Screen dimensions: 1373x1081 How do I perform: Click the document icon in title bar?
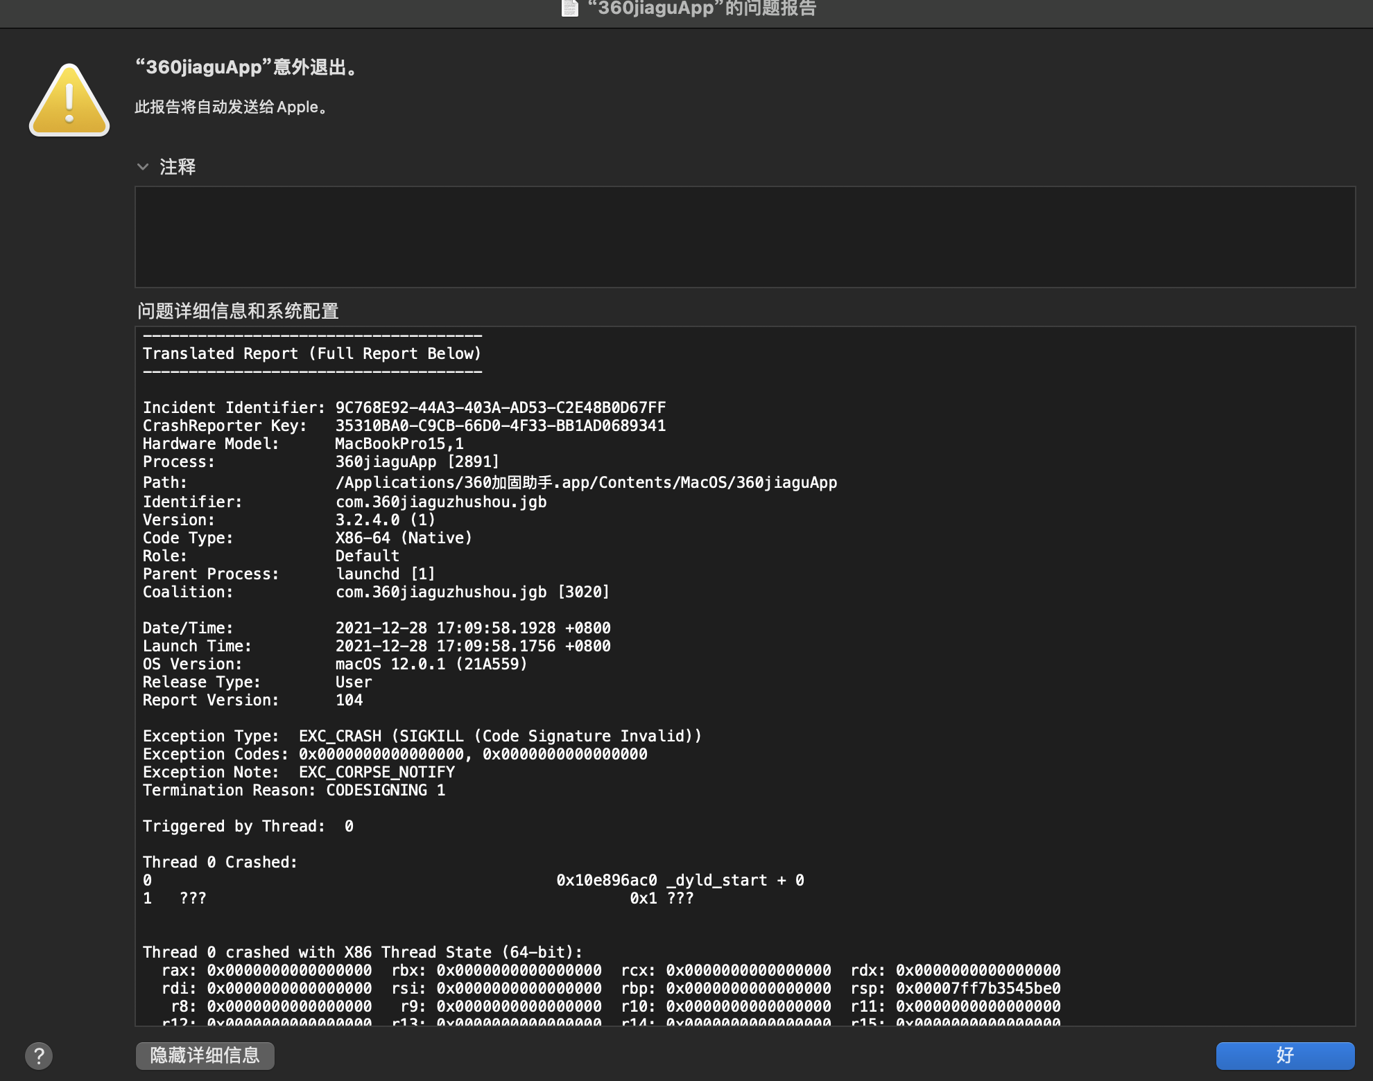pyautogui.click(x=569, y=8)
